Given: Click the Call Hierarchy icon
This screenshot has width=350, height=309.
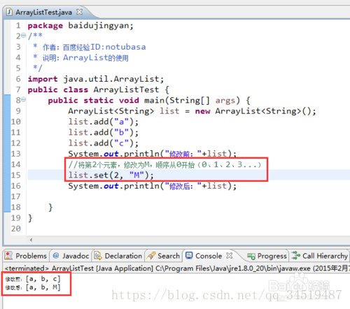Looking at the screenshot, I should click(296, 255).
